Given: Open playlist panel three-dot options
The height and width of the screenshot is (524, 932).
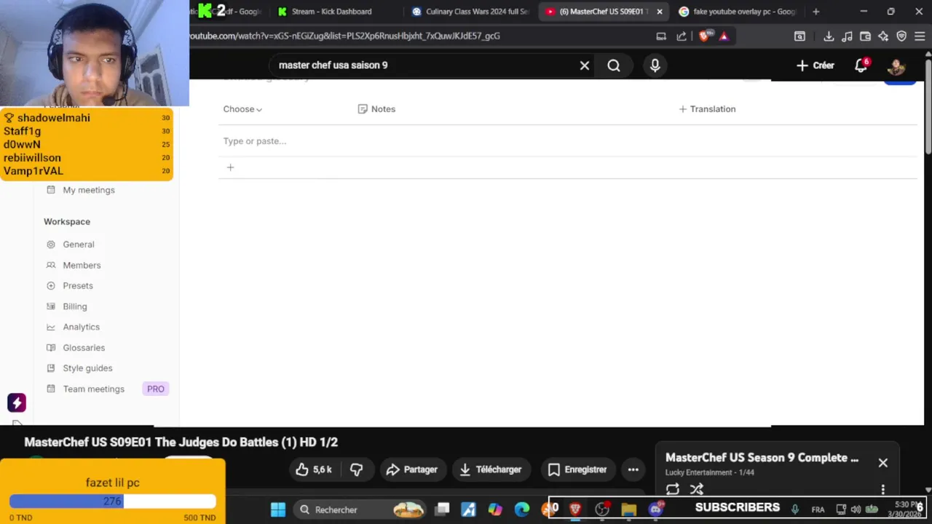Looking at the screenshot, I should point(882,489).
